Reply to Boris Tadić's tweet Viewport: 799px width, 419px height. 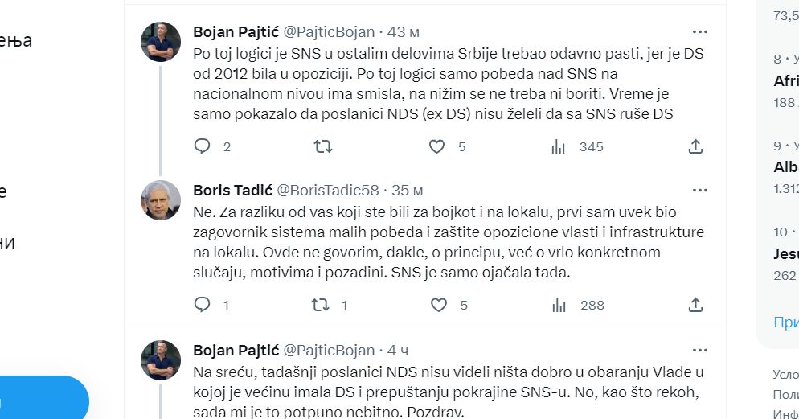tap(203, 305)
